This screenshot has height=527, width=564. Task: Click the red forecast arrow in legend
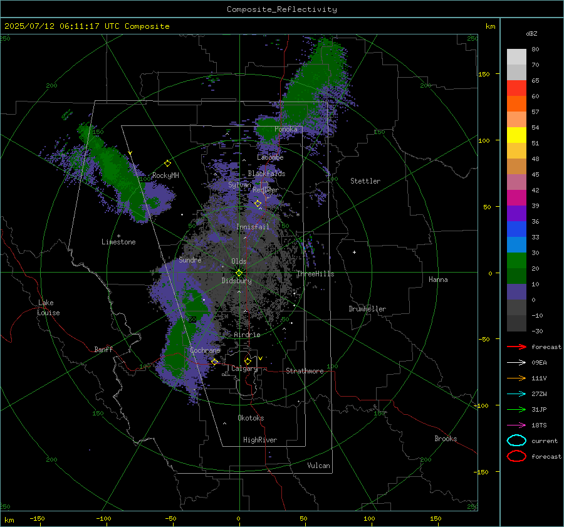pyautogui.click(x=516, y=347)
